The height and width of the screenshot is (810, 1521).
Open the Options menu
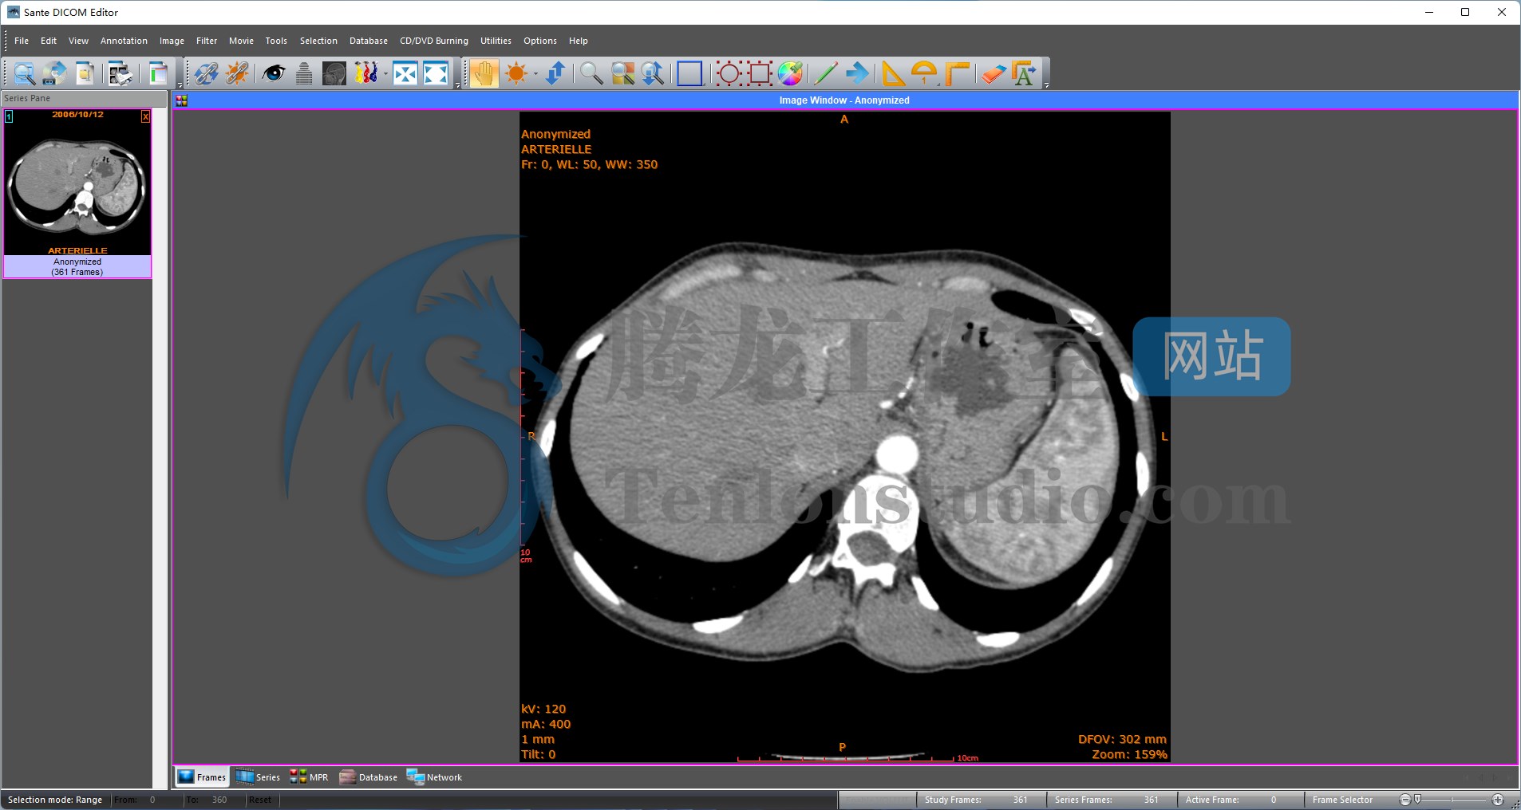540,41
